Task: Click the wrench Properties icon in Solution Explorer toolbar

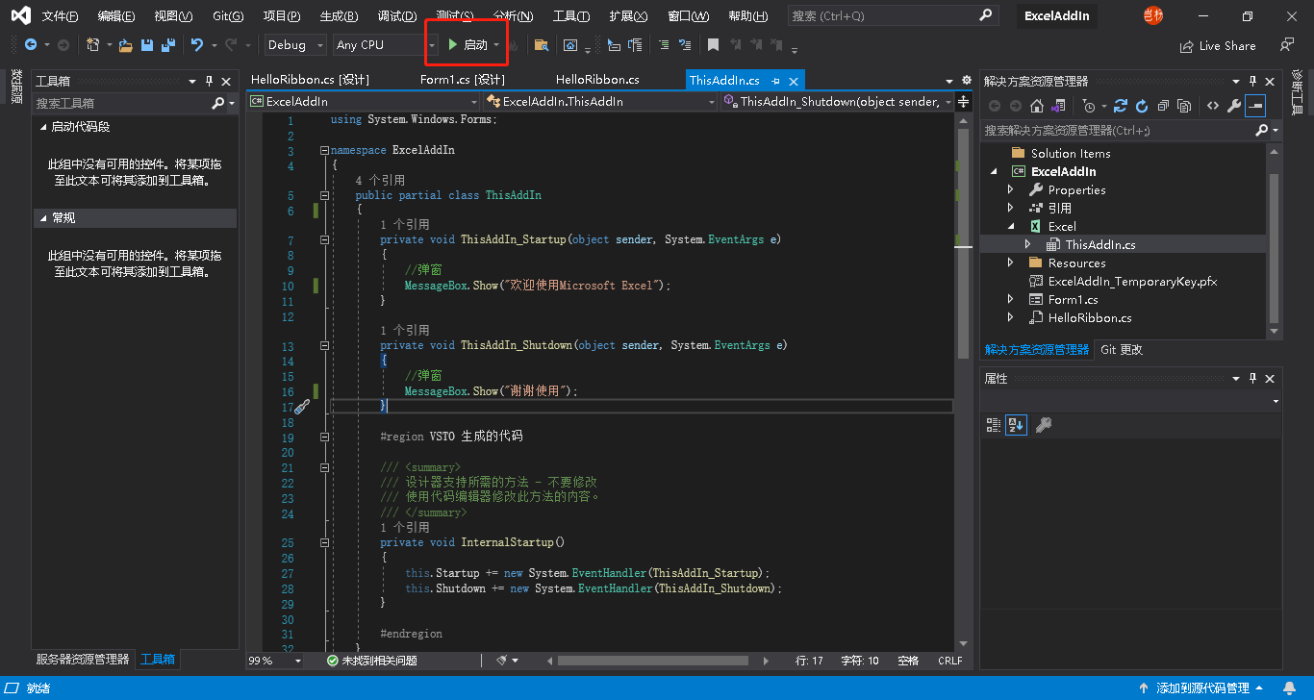Action: [1233, 106]
